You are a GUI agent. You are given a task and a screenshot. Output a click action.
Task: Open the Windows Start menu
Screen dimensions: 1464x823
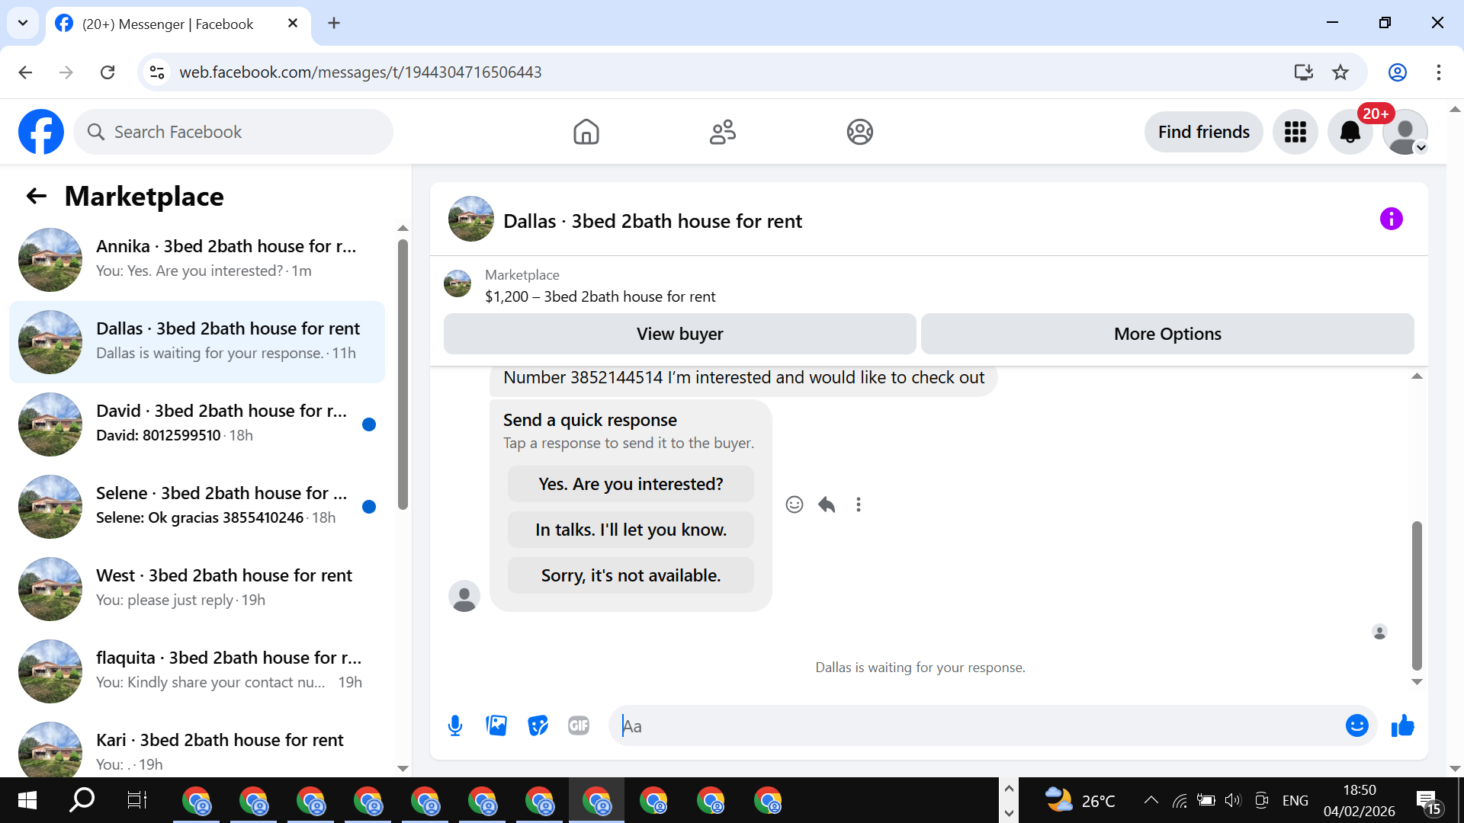point(27,800)
